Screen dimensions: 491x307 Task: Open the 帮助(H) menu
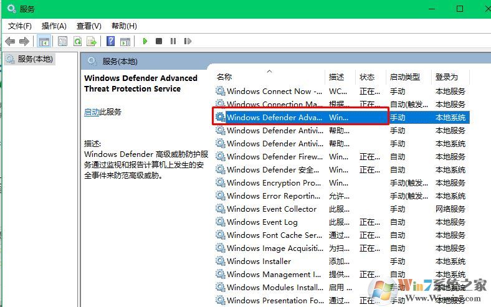pyautogui.click(x=125, y=26)
